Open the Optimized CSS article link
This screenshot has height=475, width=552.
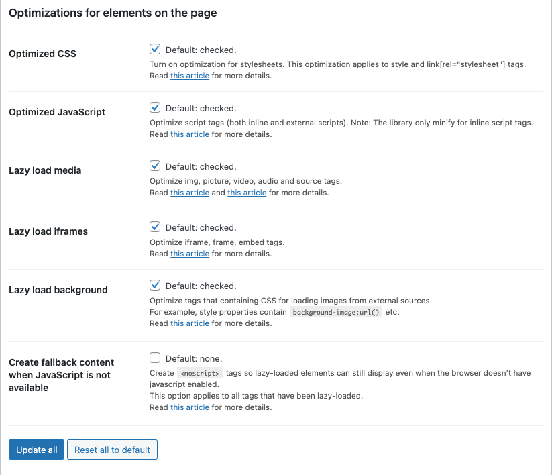(x=190, y=75)
